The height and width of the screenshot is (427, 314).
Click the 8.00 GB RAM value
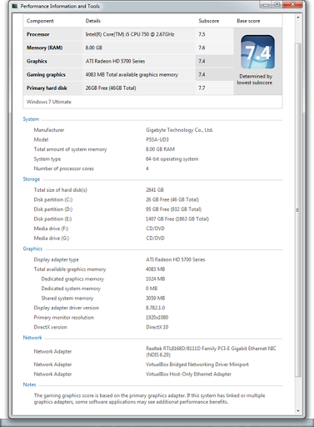click(160, 149)
